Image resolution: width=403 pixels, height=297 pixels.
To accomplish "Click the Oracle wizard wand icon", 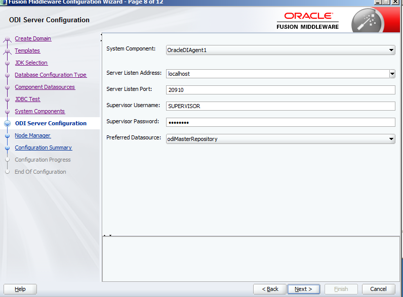I will [x=368, y=21].
